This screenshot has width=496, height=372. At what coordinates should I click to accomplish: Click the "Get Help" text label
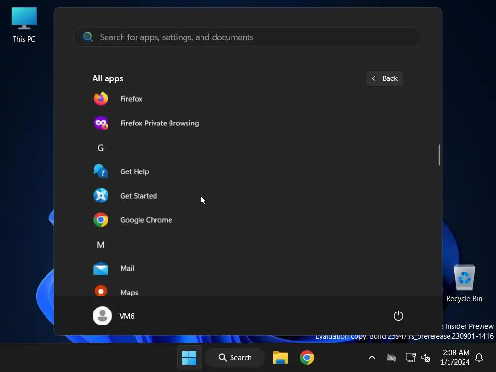tap(135, 171)
